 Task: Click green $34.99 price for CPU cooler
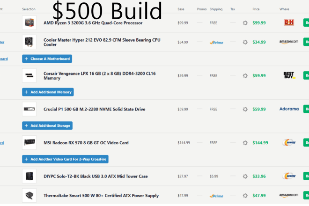coord(259,42)
